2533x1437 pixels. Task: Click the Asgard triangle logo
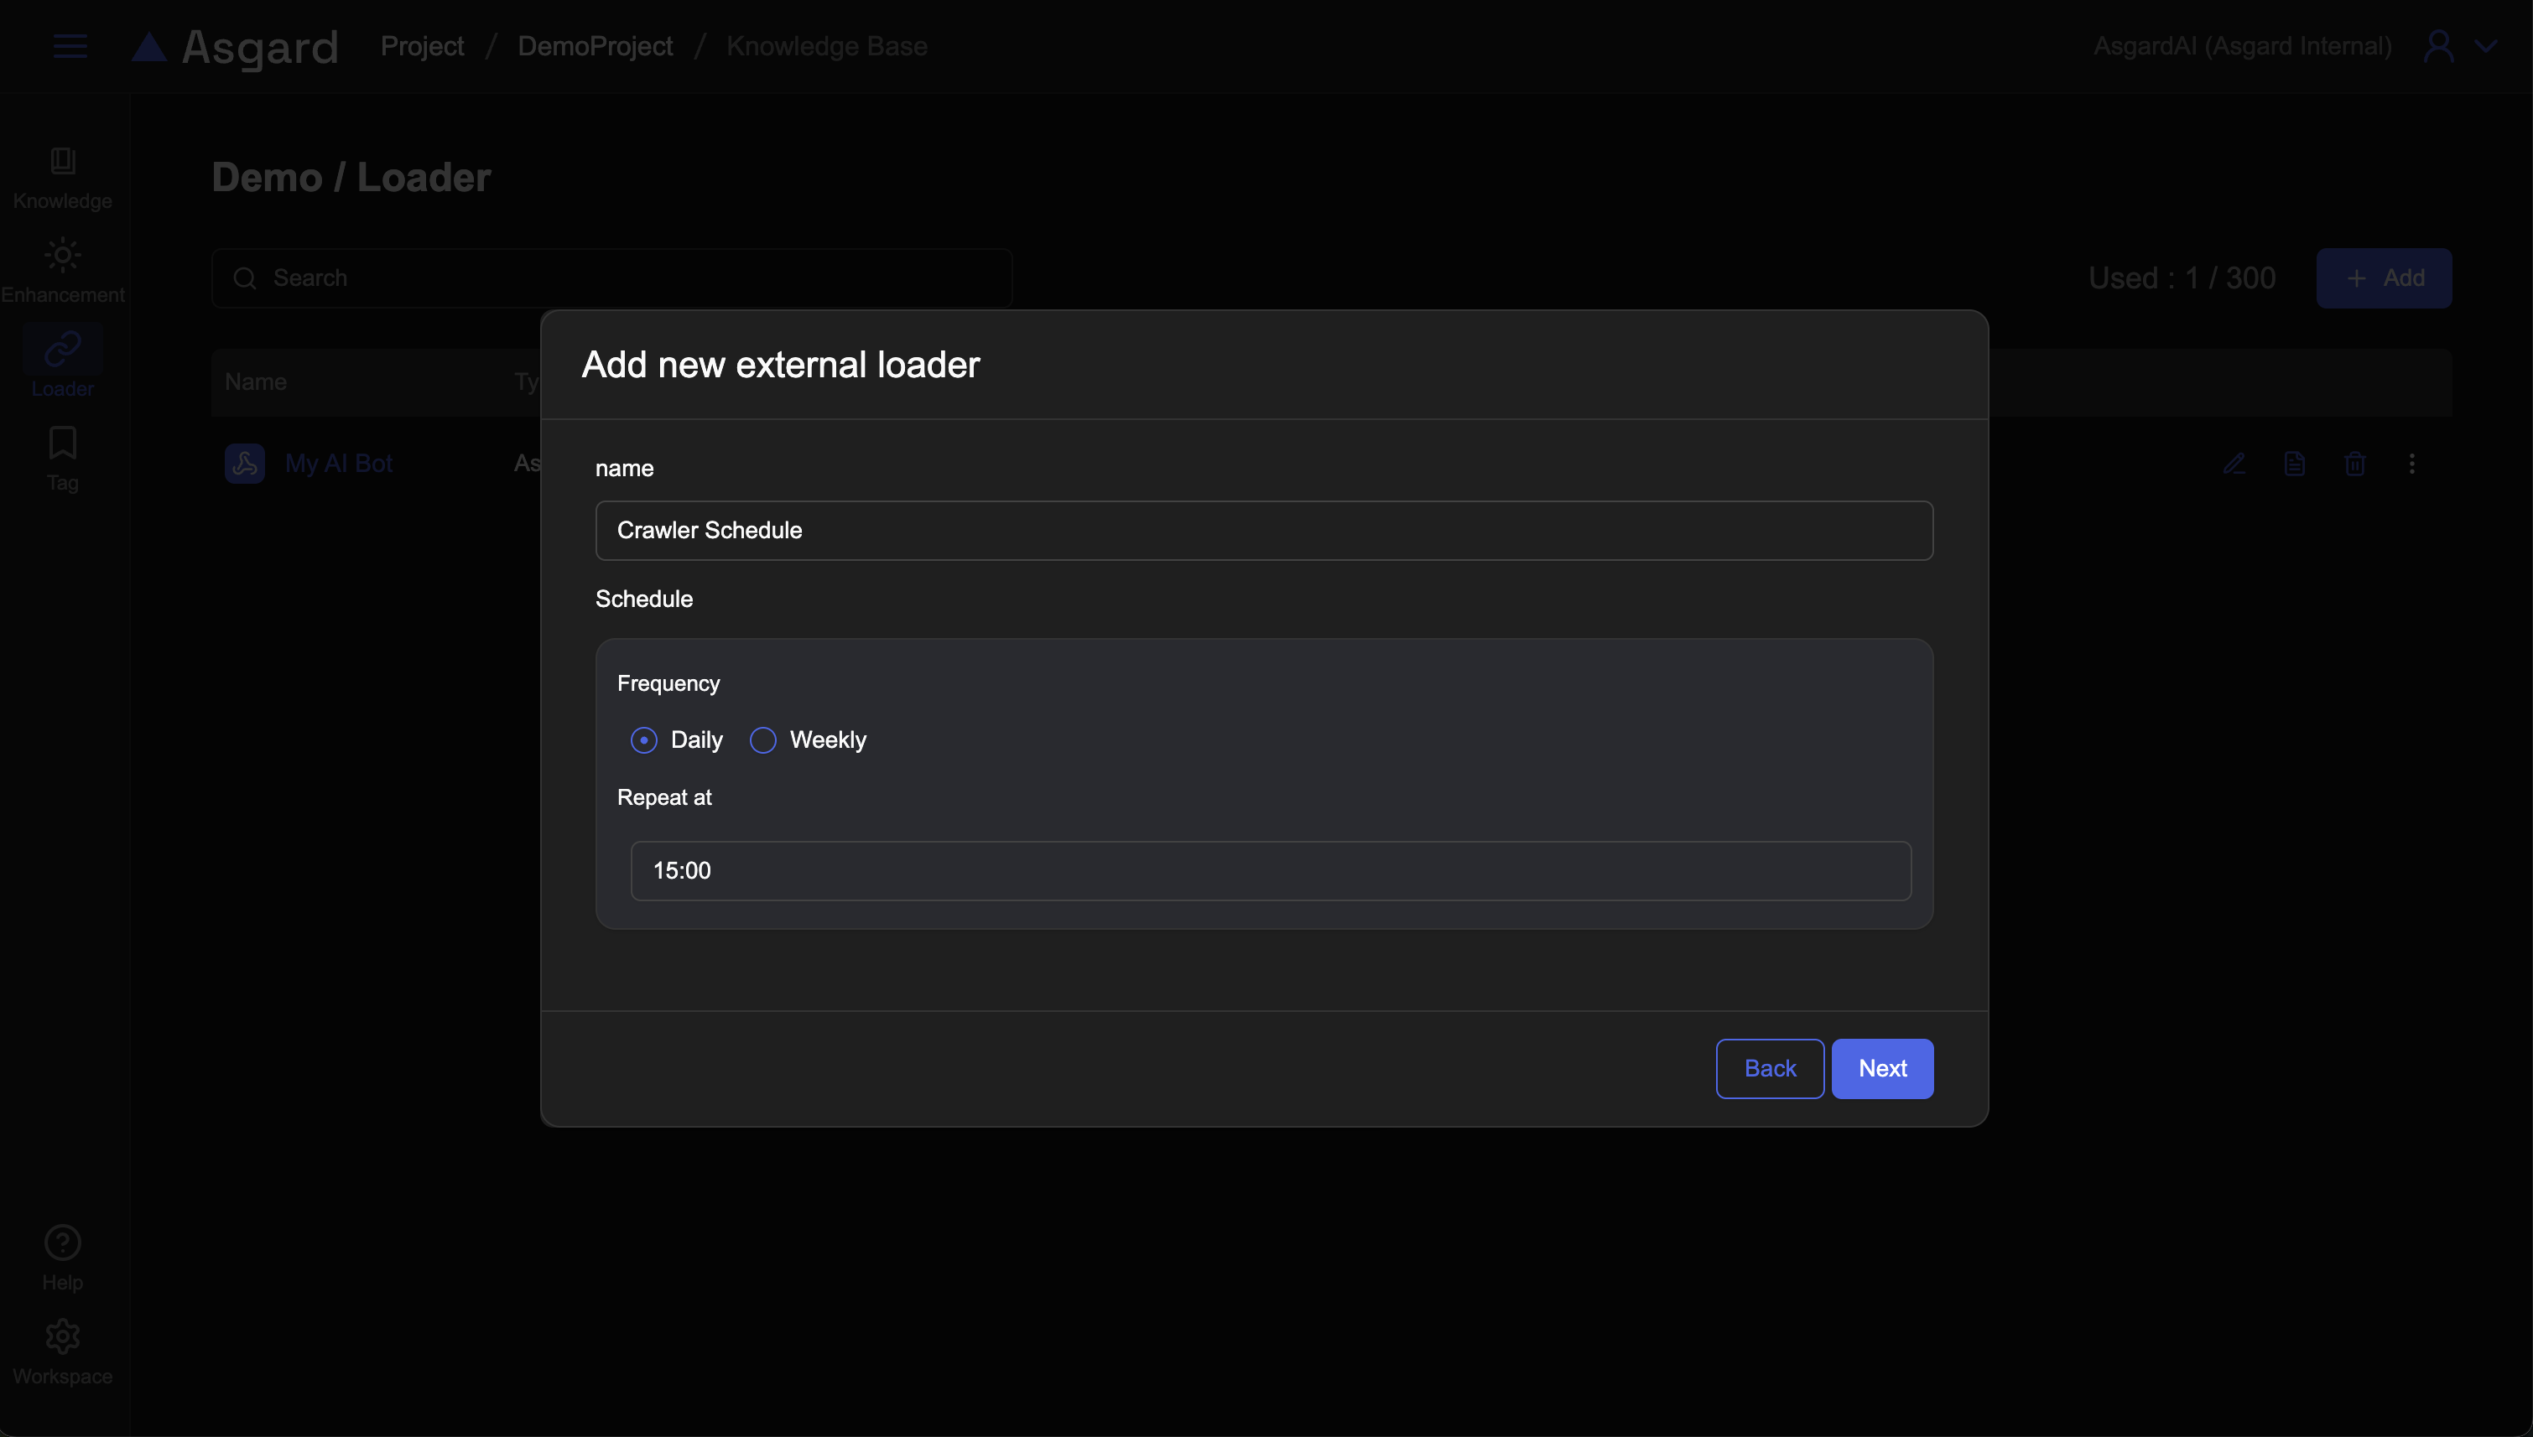(x=149, y=46)
